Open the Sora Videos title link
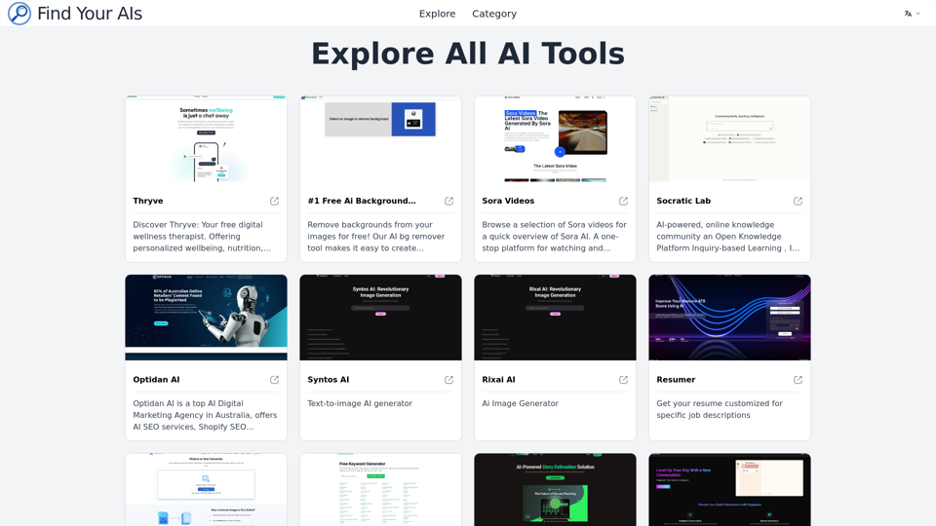The image size is (936, 526). click(508, 201)
